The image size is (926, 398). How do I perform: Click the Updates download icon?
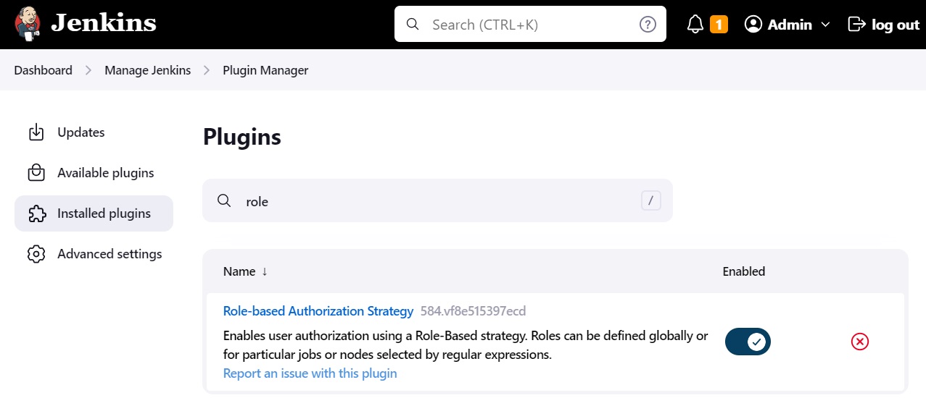click(36, 132)
